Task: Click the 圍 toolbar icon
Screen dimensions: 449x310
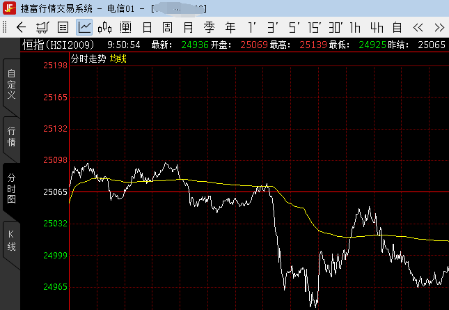Action: pos(126,28)
